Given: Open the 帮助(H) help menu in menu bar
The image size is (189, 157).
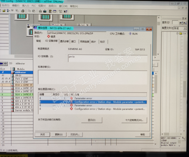Looking at the screenshot, I should click(x=74, y=6).
